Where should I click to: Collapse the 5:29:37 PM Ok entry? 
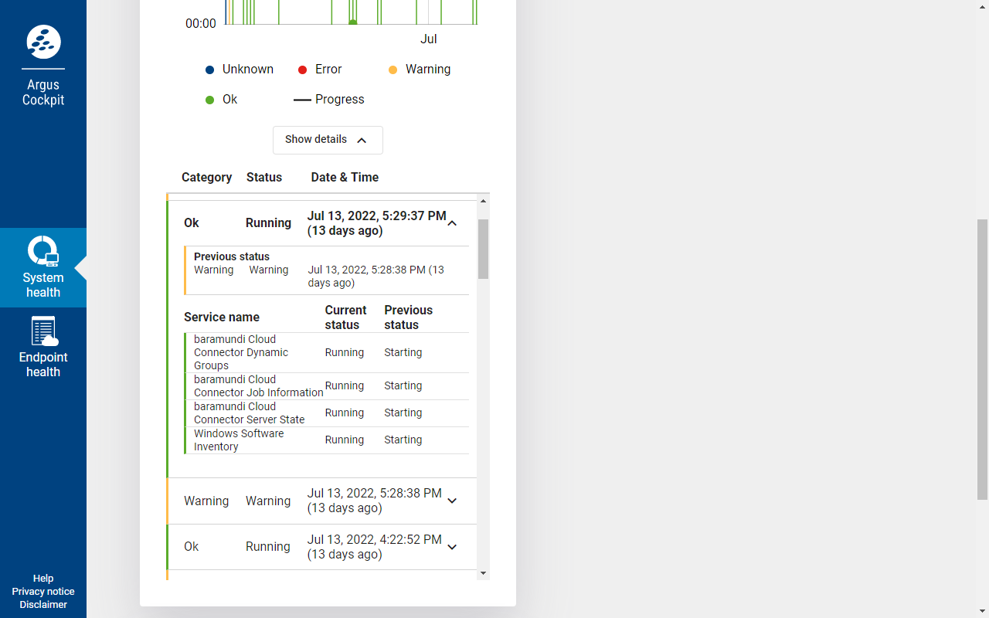[452, 223]
